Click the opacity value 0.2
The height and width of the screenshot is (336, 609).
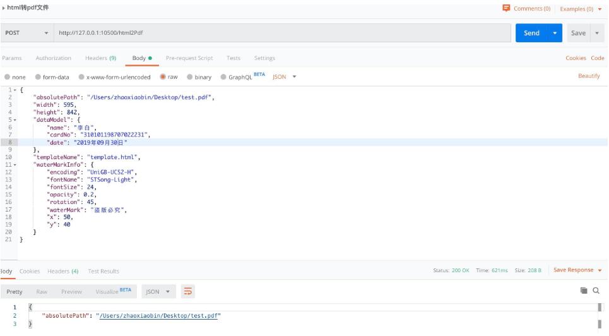tap(88, 195)
